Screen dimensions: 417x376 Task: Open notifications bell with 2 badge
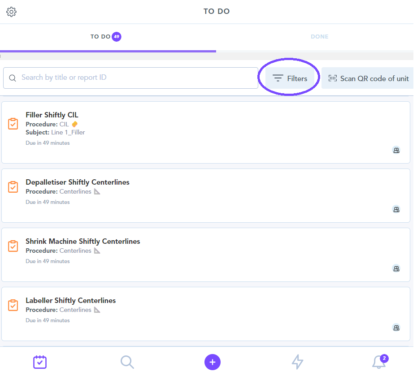379,362
